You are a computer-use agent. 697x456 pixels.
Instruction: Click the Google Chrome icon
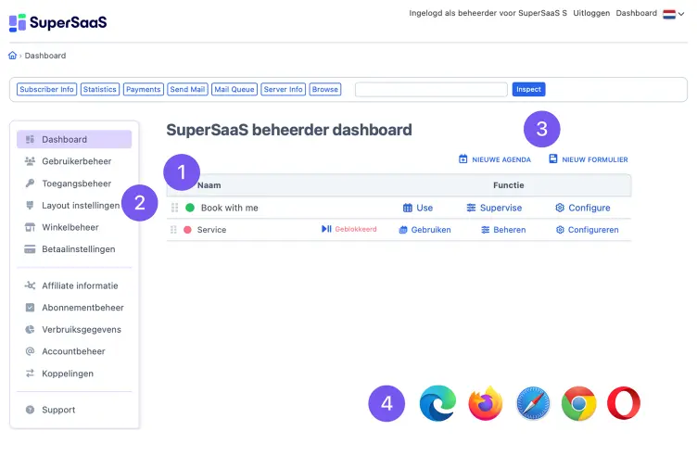[x=578, y=403]
